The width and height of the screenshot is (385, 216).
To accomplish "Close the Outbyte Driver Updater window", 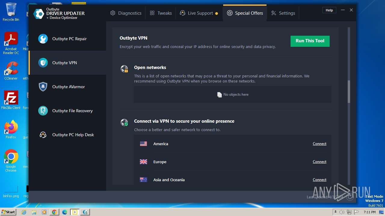I will [x=351, y=10].
